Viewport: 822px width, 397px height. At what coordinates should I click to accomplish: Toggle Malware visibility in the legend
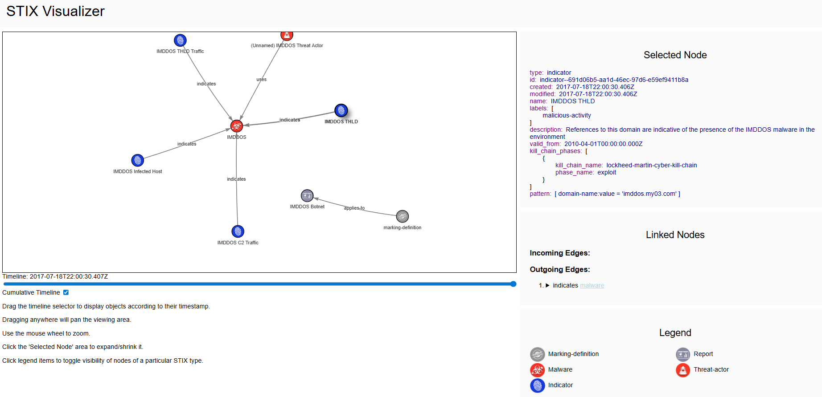[560, 369]
